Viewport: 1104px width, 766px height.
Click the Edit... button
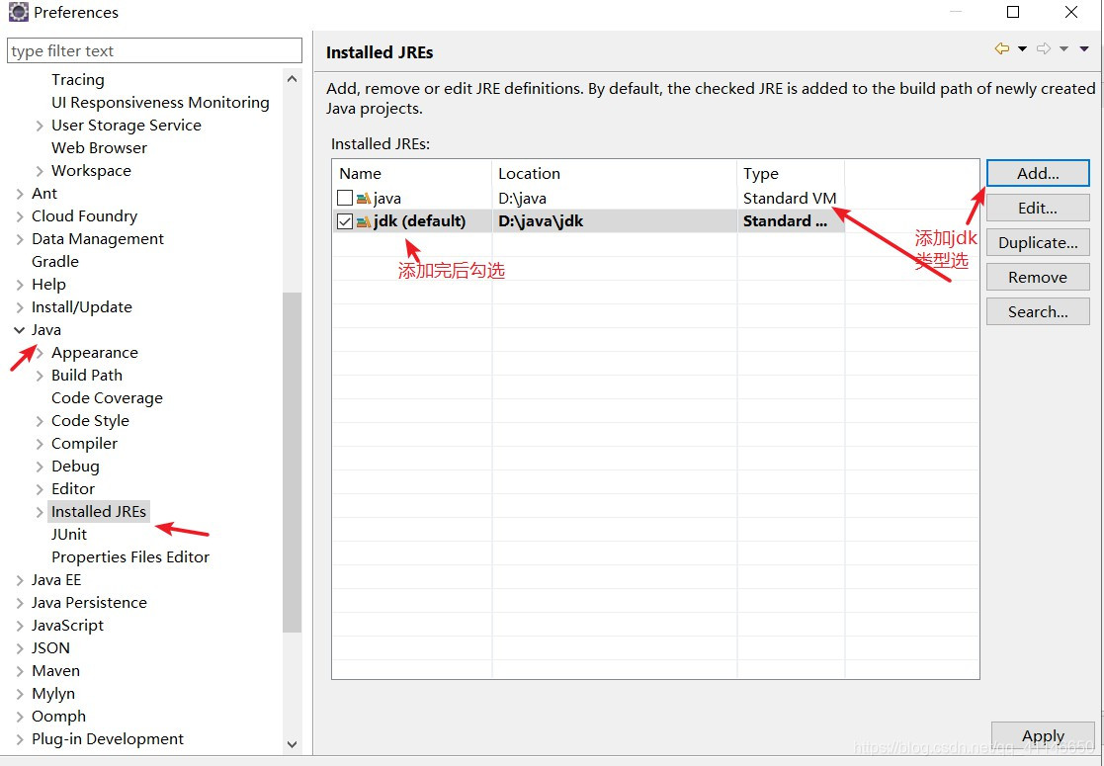click(x=1038, y=208)
